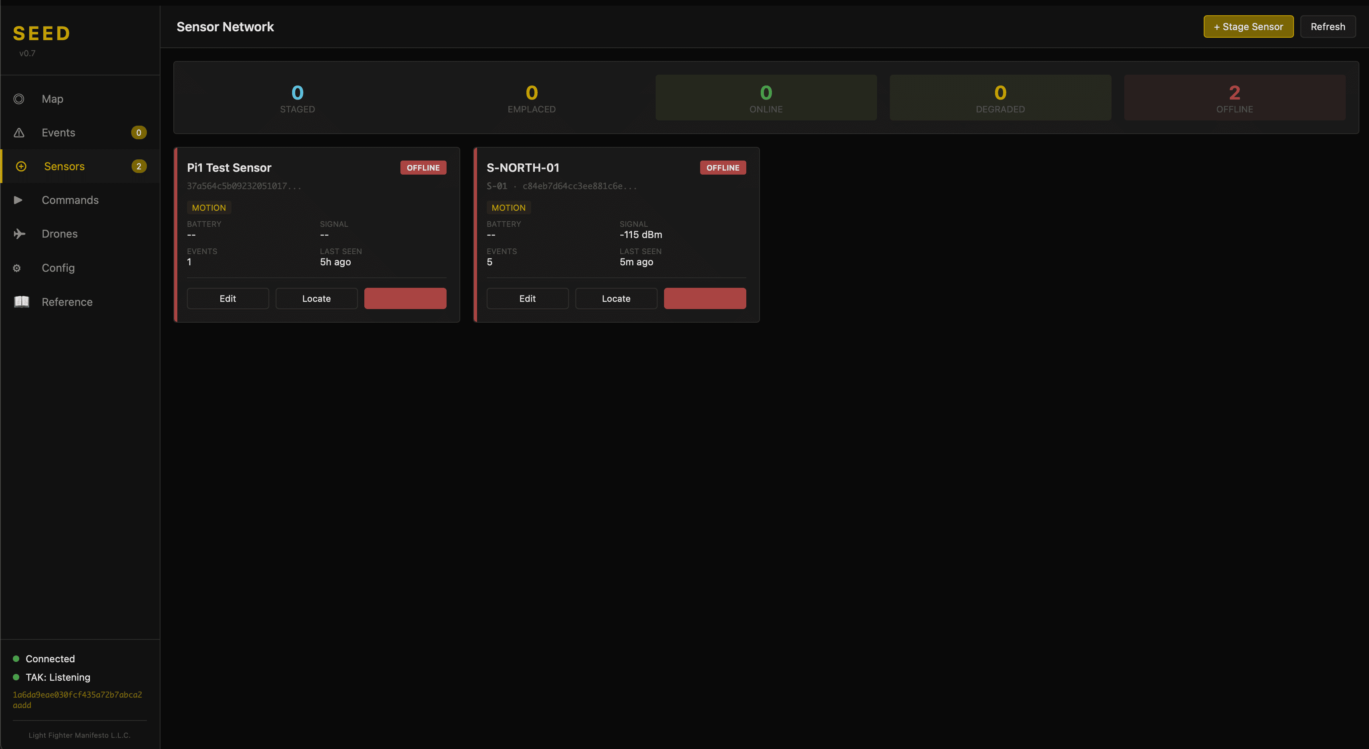Image resolution: width=1369 pixels, height=749 pixels.
Task: Edit the Pi1 Test Sensor
Action: (x=227, y=298)
